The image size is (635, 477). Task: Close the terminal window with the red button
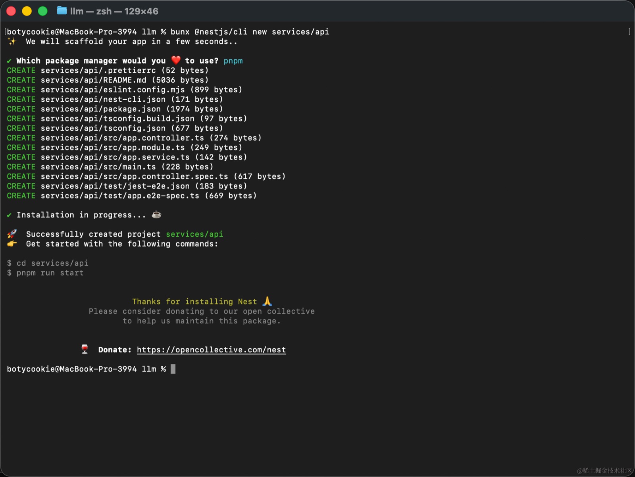click(x=11, y=11)
